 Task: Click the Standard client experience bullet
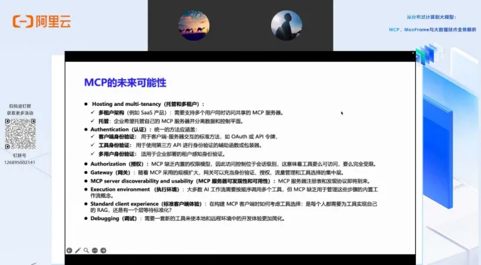[231, 207]
